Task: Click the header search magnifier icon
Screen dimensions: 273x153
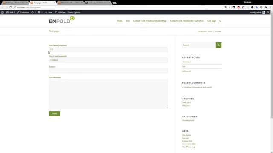Action: tap(220, 21)
